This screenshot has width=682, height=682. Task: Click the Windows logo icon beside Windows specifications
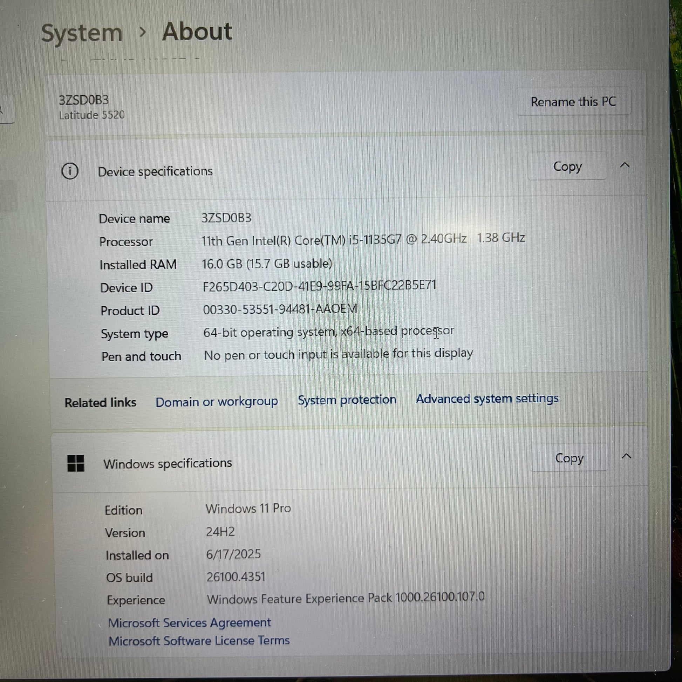click(x=76, y=463)
